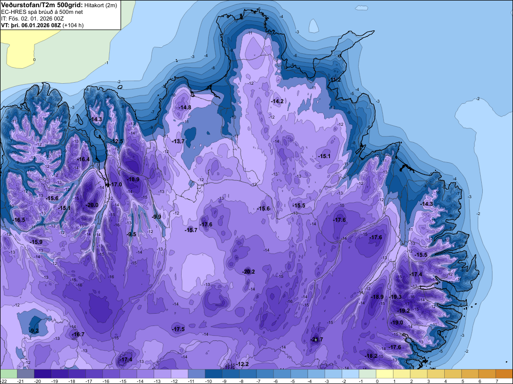Viewport: 513px width, 384px height.
Task: Click the temperature value -19.3
Action: [x=396, y=297]
